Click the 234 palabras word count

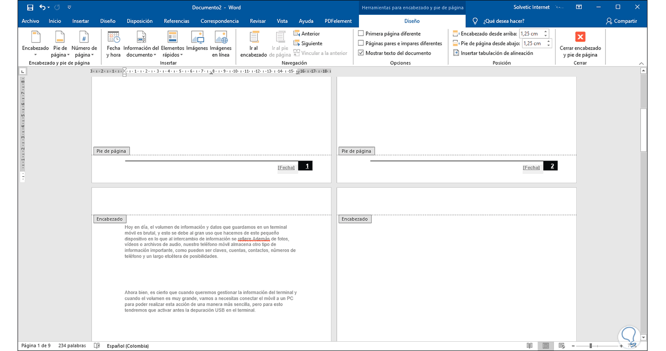click(72, 346)
